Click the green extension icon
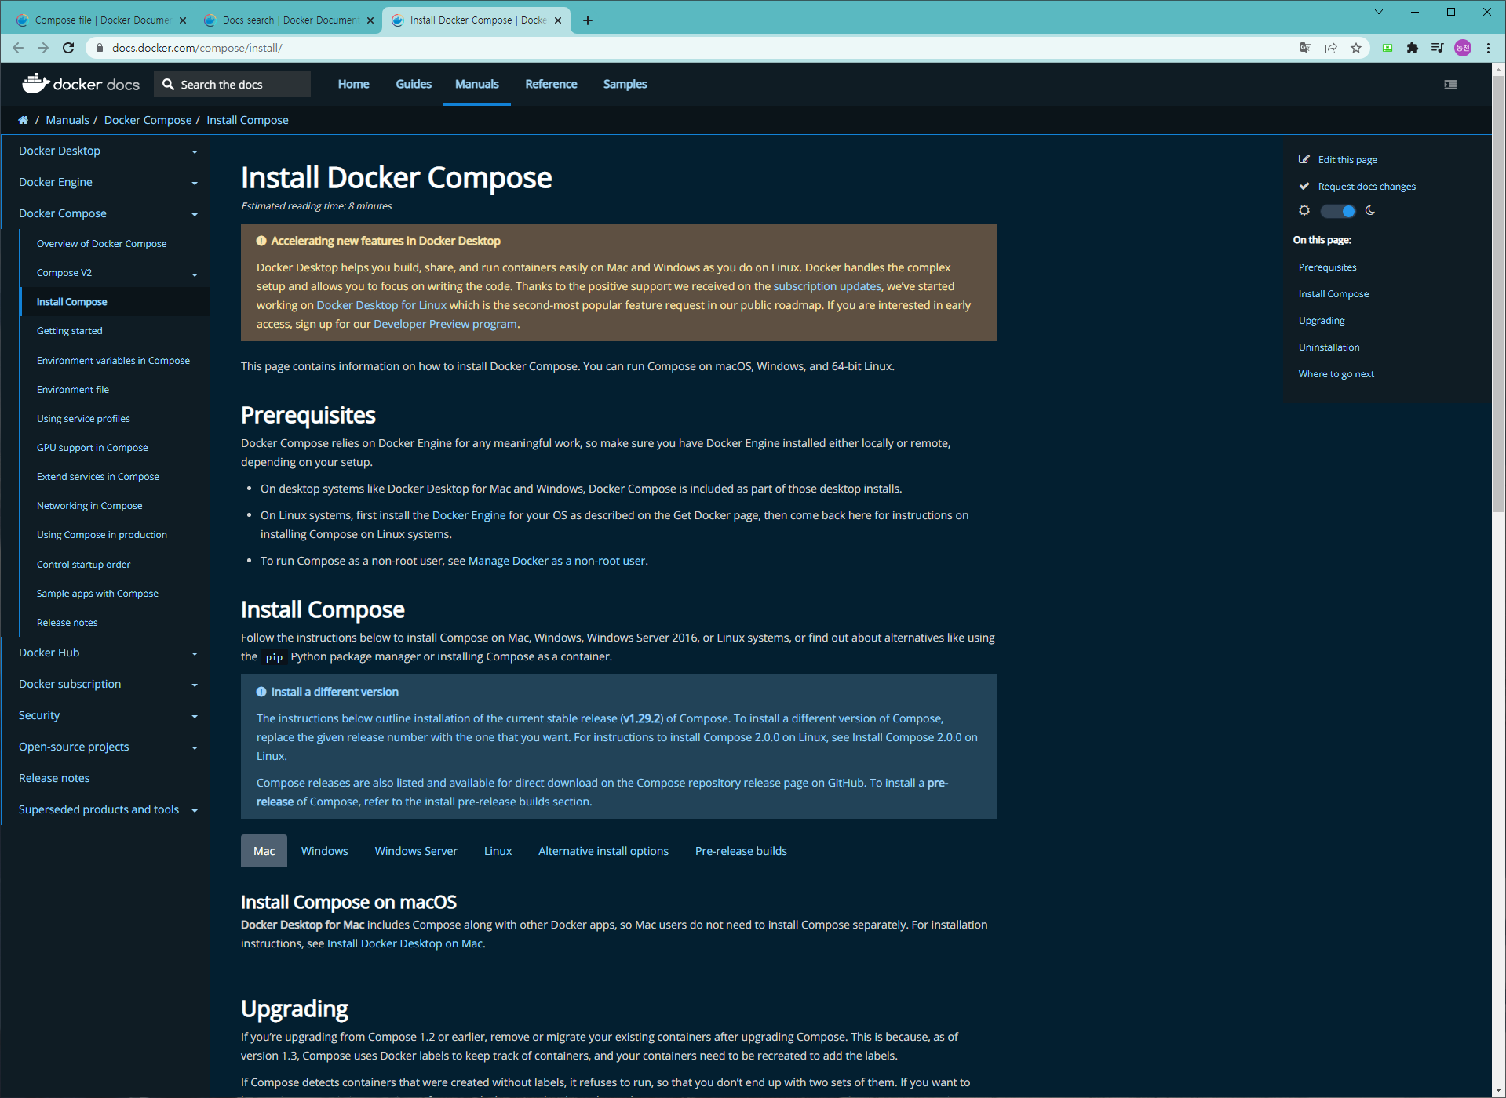This screenshot has width=1506, height=1098. click(x=1387, y=48)
